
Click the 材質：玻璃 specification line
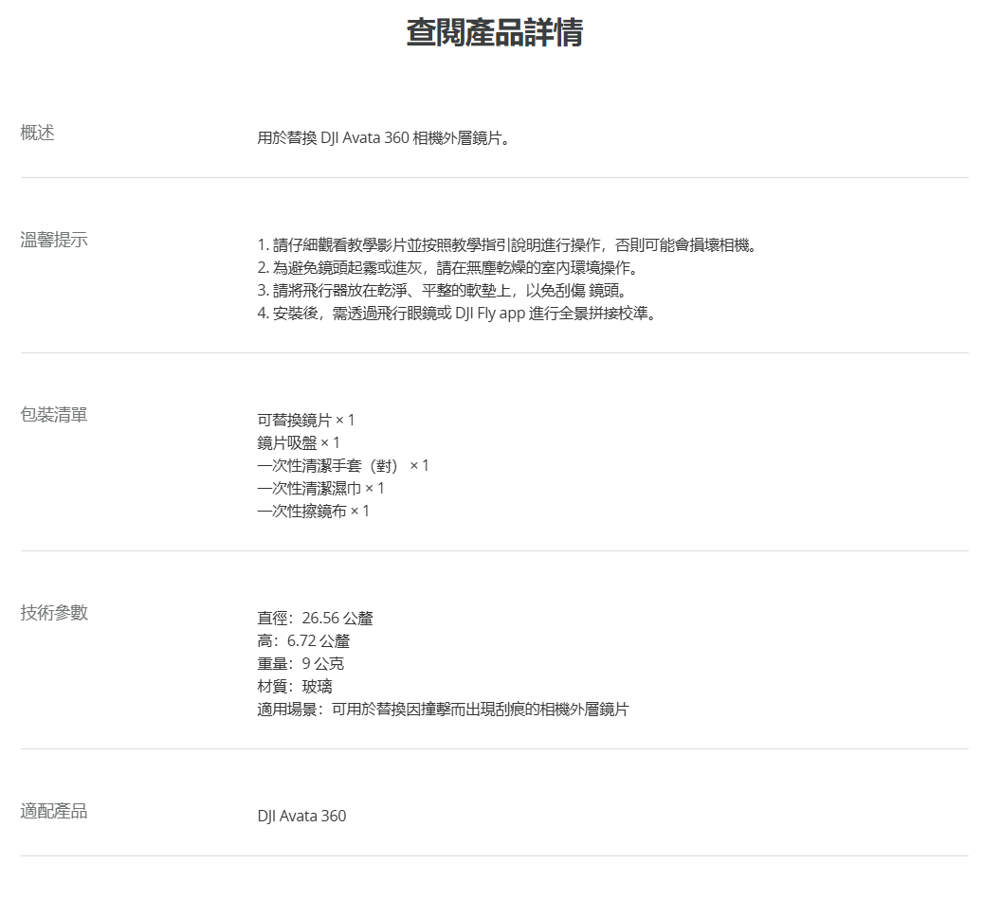295,687
